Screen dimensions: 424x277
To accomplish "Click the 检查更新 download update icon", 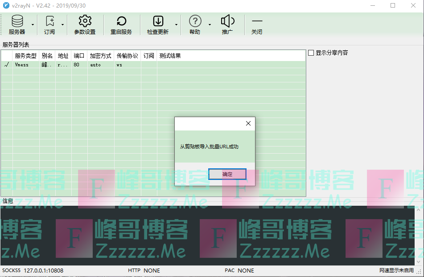I will tap(158, 21).
